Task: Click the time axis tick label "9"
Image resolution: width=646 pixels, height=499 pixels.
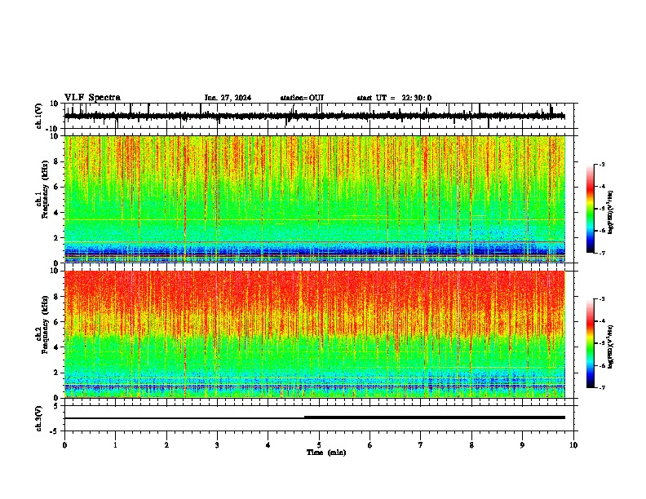Action: click(x=522, y=445)
